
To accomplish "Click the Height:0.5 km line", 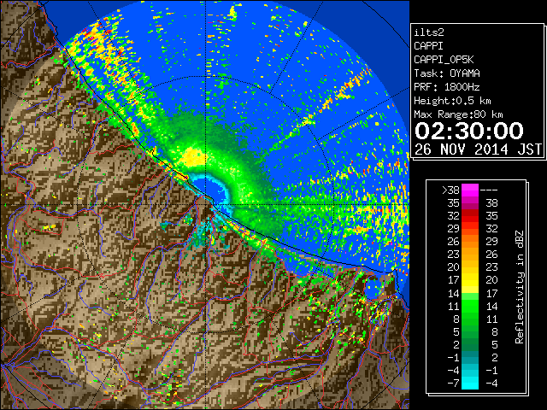I will tap(452, 101).
